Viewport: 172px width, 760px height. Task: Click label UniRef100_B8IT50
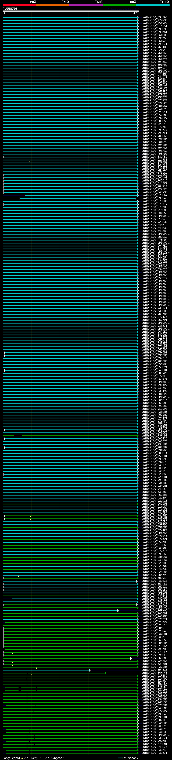[x=154, y=693]
